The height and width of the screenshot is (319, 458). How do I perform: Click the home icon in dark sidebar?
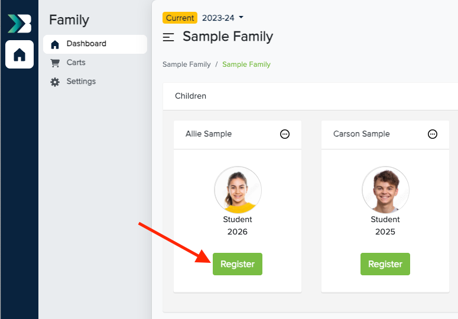coord(20,55)
